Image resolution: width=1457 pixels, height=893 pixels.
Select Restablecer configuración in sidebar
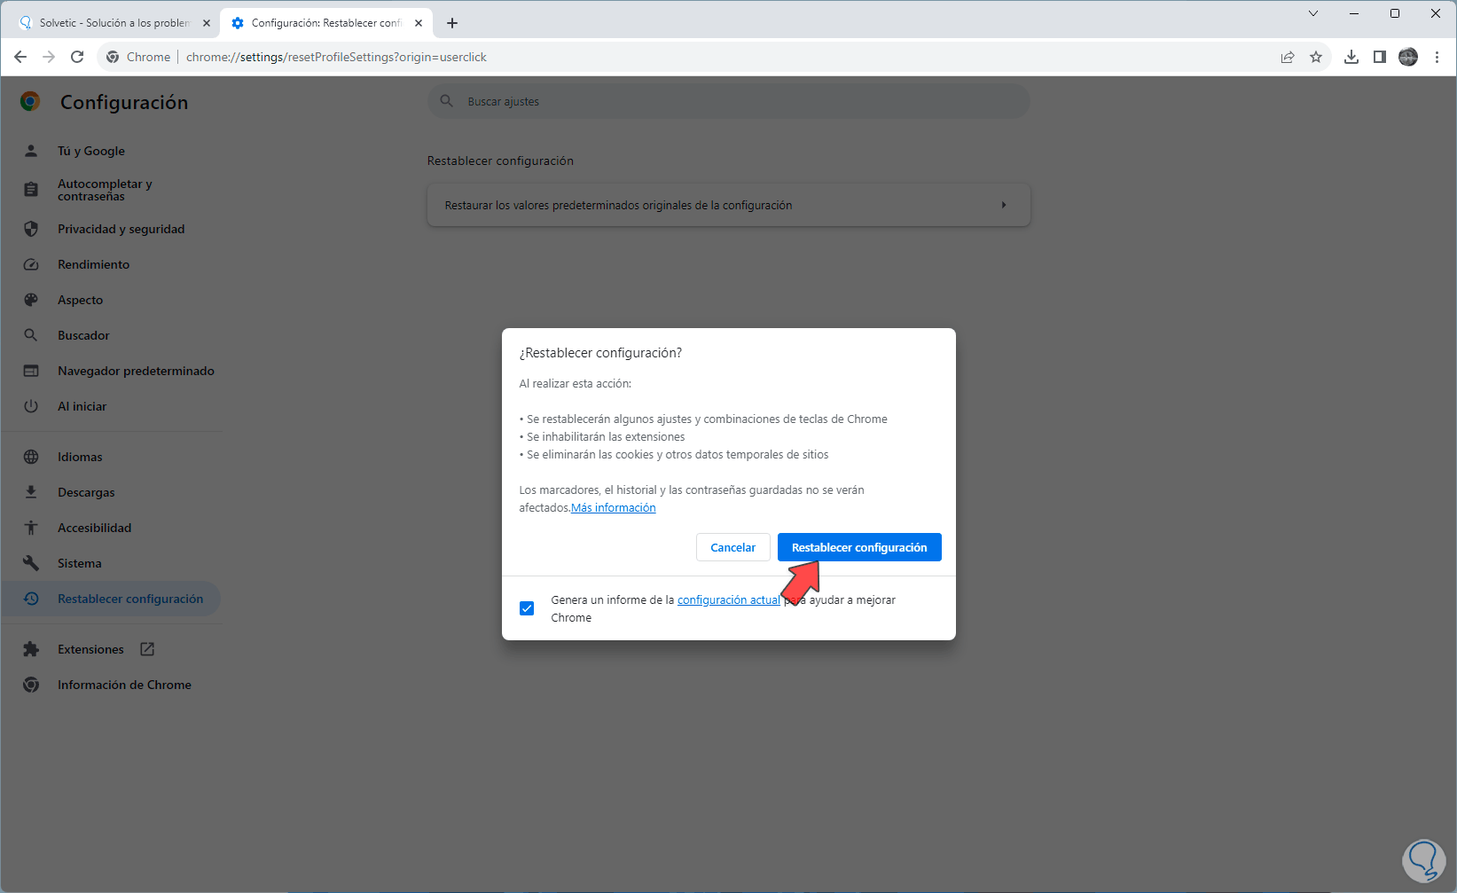[111, 599]
